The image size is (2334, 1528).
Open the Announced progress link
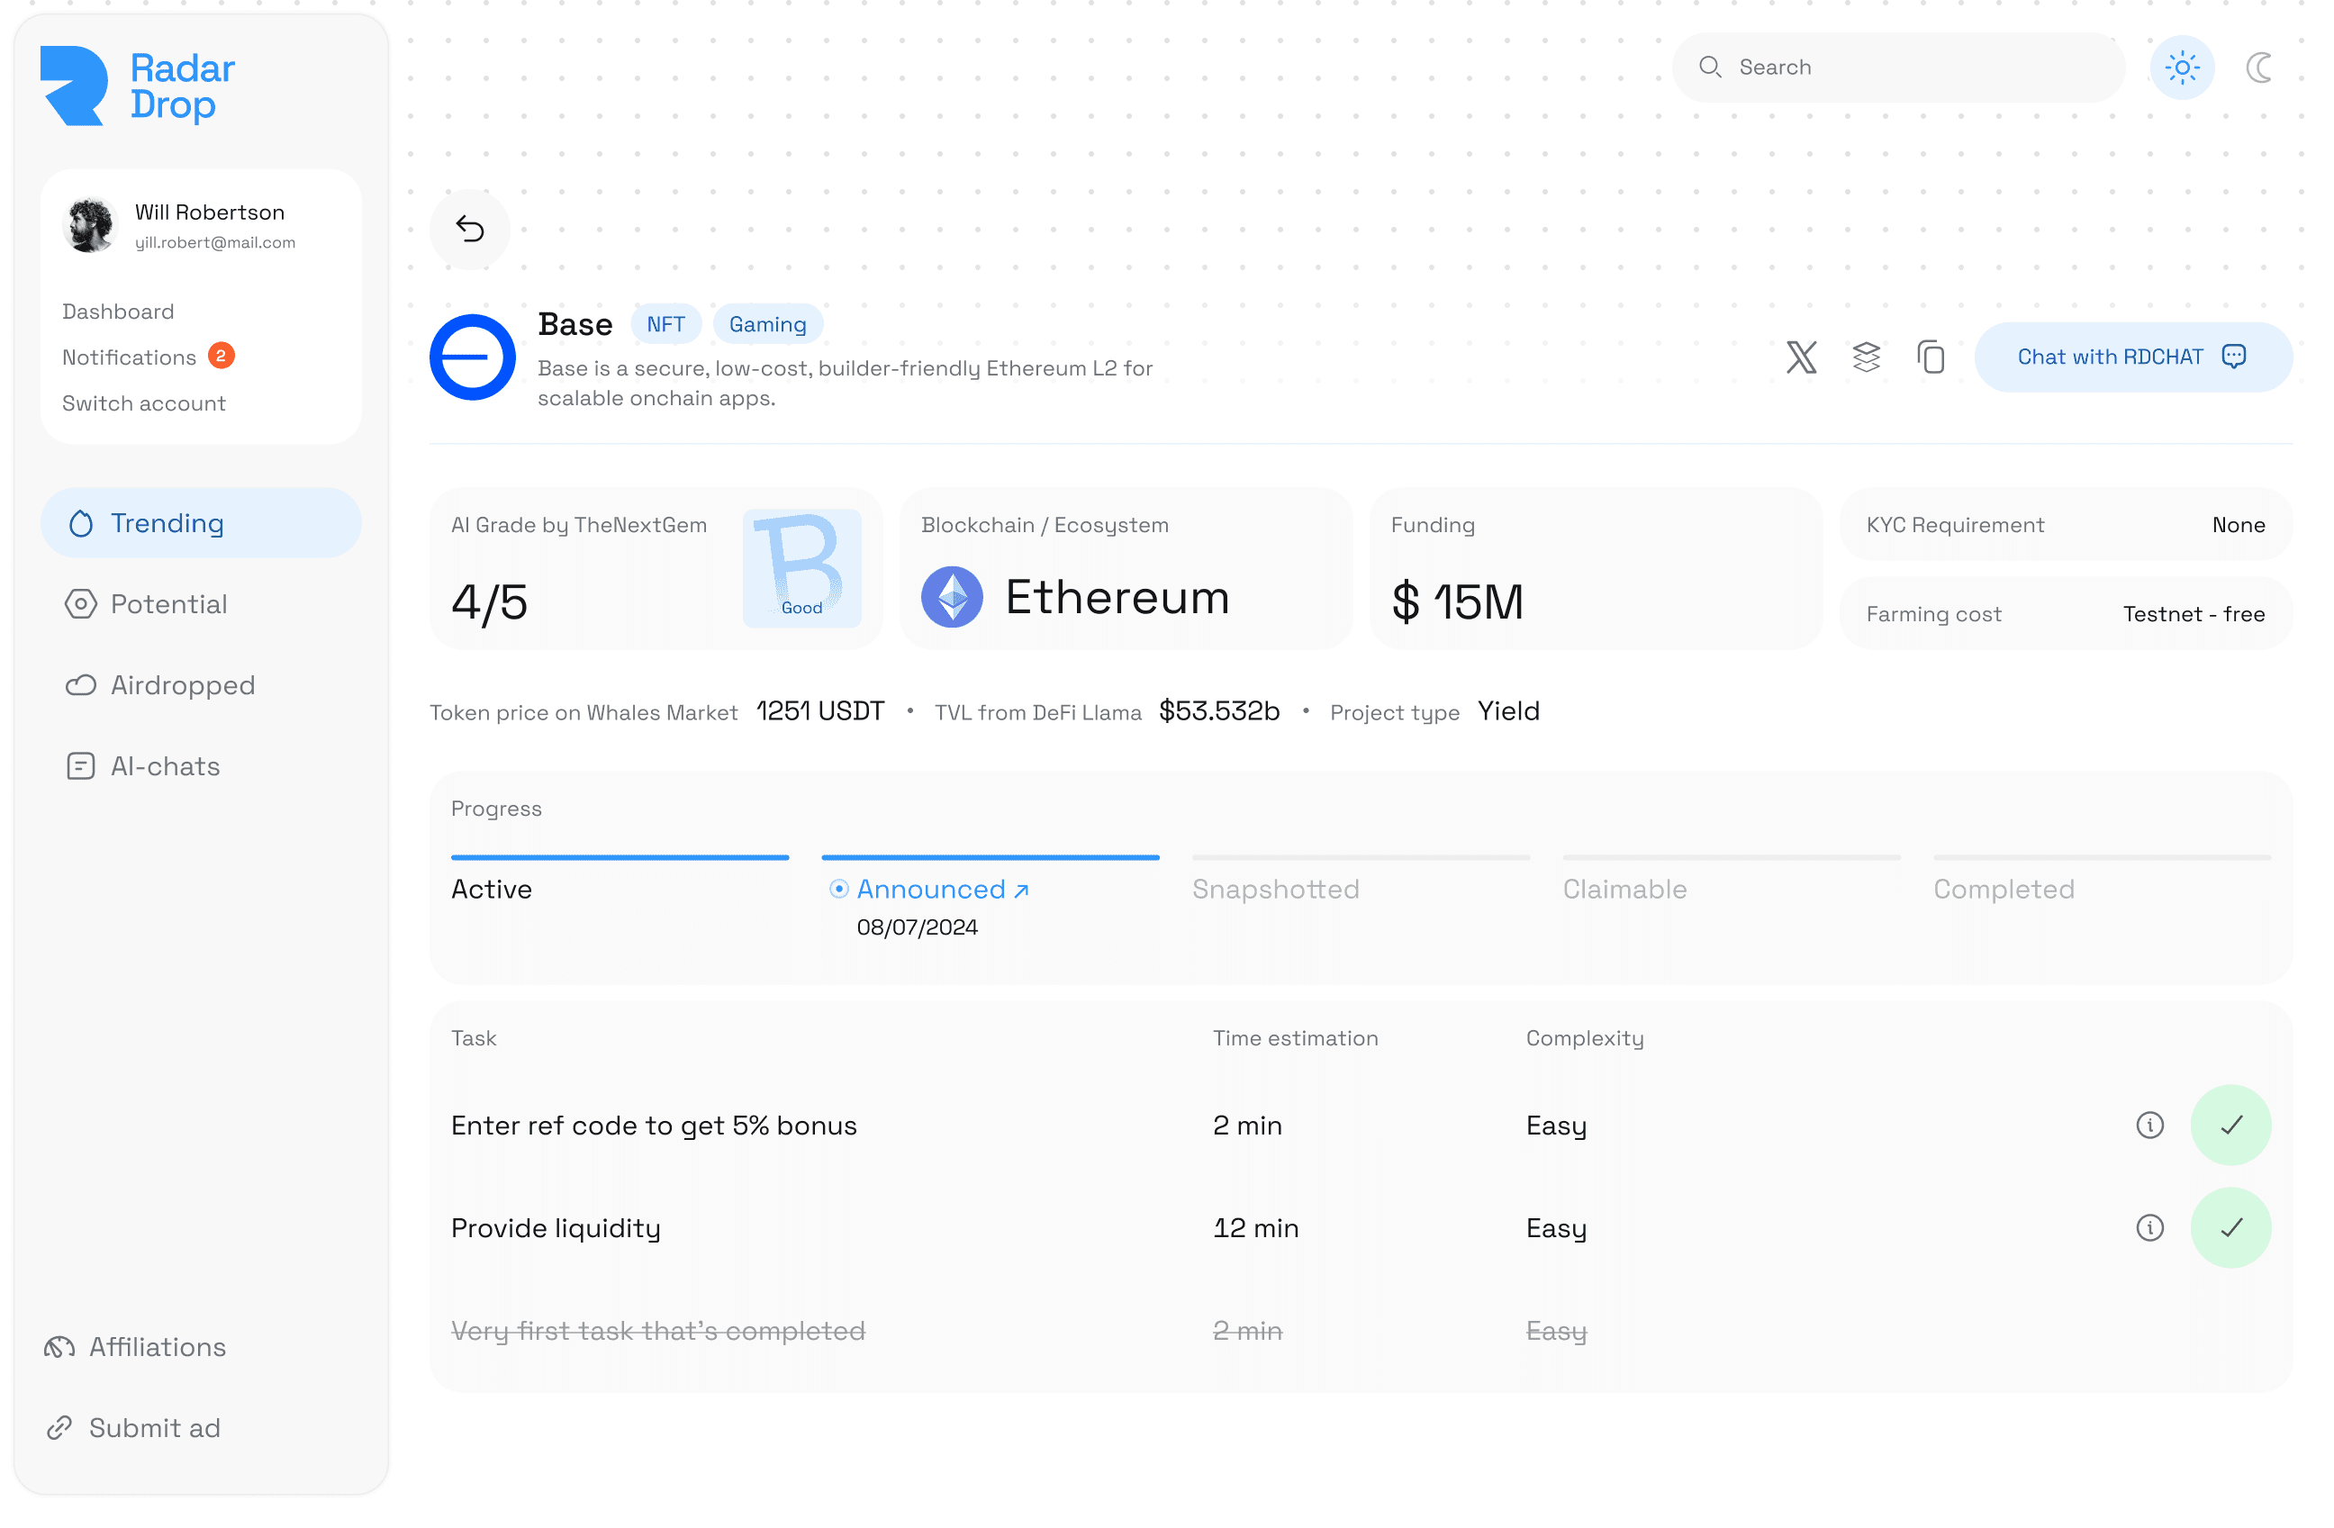click(x=945, y=891)
